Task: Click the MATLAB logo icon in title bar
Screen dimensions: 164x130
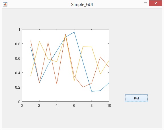Action: point(5,4)
